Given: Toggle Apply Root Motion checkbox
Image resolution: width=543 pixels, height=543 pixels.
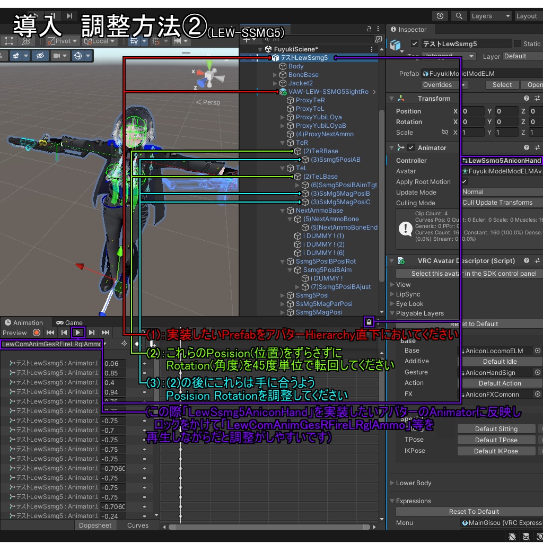Looking at the screenshot, I should click(x=465, y=181).
